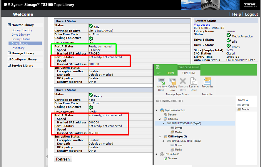This screenshot has width=261, height=167.
Task: Open the Library Identity page
Action: (x=22, y=30)
